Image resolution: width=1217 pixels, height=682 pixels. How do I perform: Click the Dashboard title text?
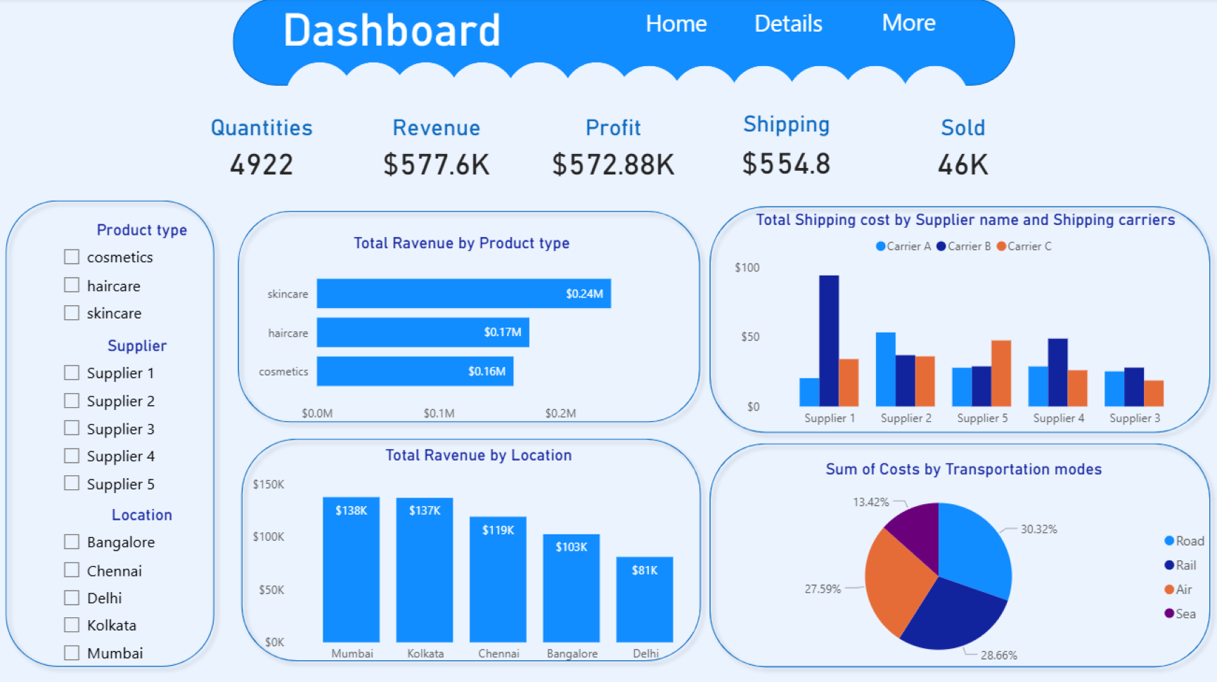[392, 31]
